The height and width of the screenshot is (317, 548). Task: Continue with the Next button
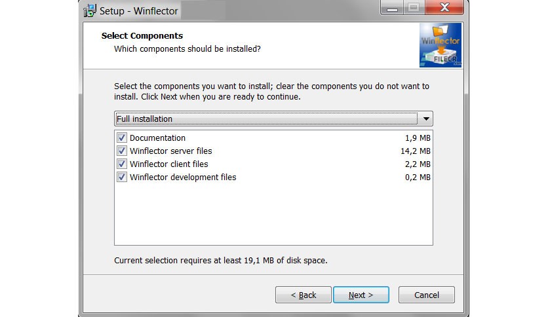click(361, 295)
